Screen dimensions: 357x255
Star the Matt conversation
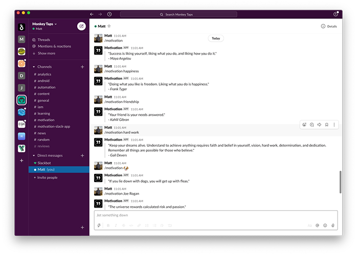tap(109, 26)
